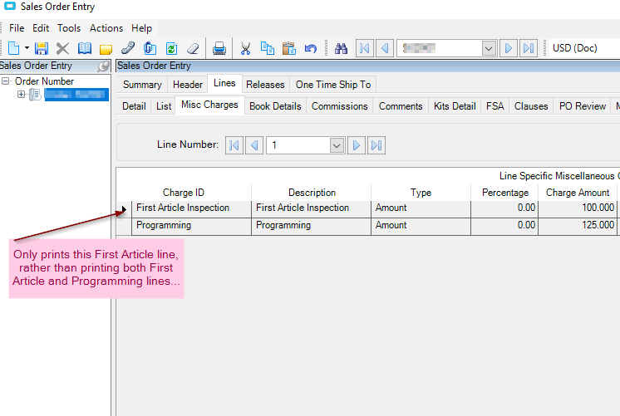Click the Save floppy disk icon
Viewport: 620px width, 416px height.
click(x=41, y=49)
